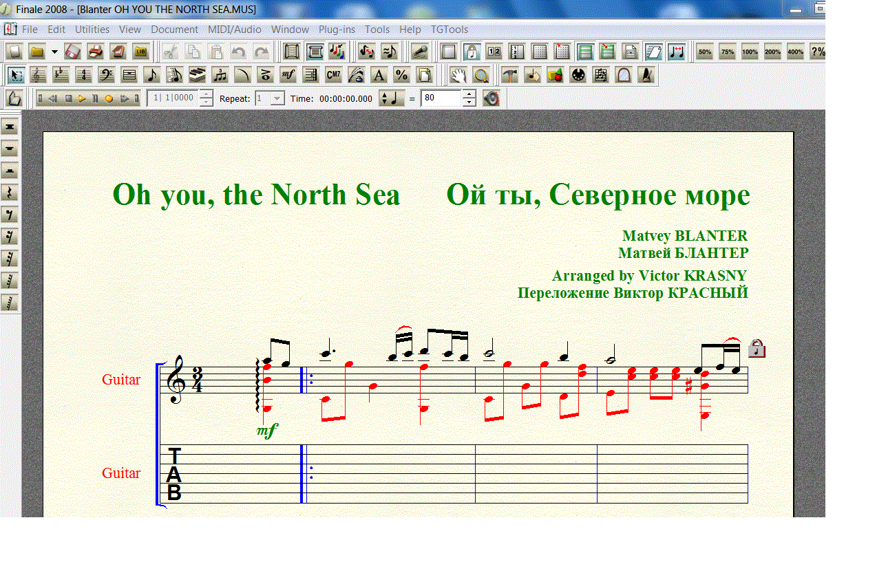Open the Repeat count dropdown
877x562 pixels.
point(277,98)
